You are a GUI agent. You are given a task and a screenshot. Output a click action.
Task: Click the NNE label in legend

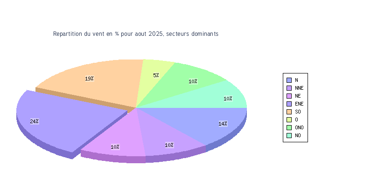tap(299, 88)
